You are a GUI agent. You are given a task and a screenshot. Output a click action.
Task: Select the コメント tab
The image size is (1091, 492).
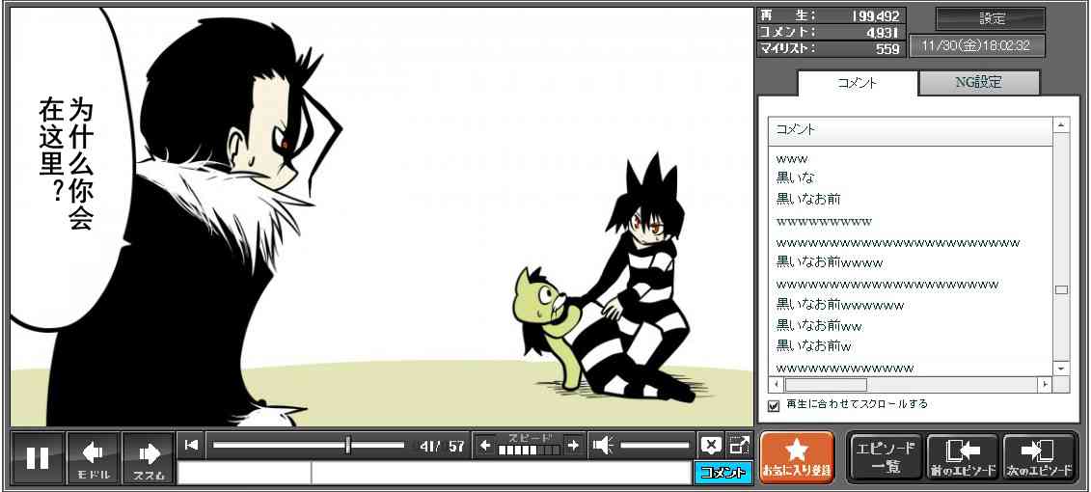coord(857,83)
